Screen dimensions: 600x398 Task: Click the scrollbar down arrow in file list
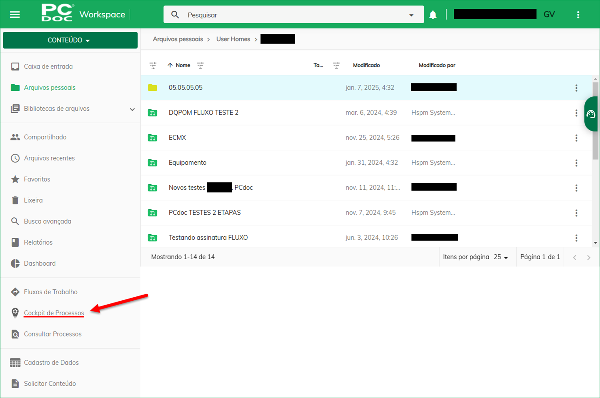point(595,243)
